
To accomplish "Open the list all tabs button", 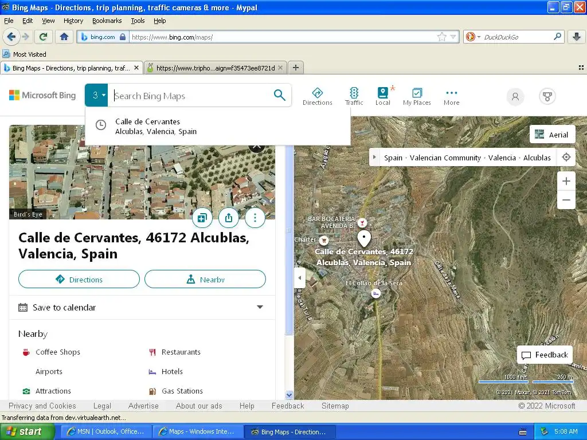I will pyautogui.click(x=581, y=68).
